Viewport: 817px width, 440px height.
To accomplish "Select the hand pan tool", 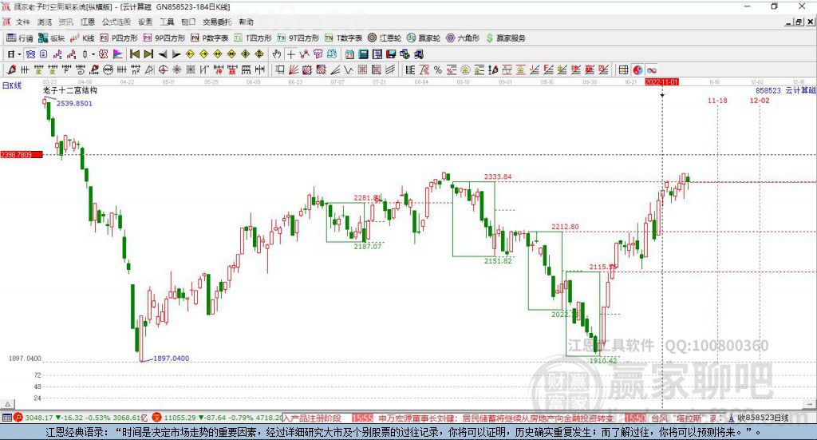I will (x=277, y=54).
